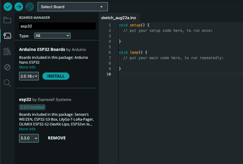Screen dimensions: 243x164
Task: Click the closing brace on line 4
Action: (x=120, y=42)
